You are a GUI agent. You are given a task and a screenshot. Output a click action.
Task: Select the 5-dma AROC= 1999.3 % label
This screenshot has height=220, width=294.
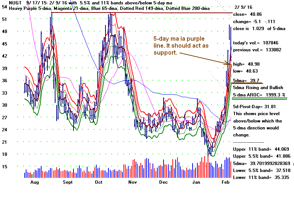pos(259,94)
